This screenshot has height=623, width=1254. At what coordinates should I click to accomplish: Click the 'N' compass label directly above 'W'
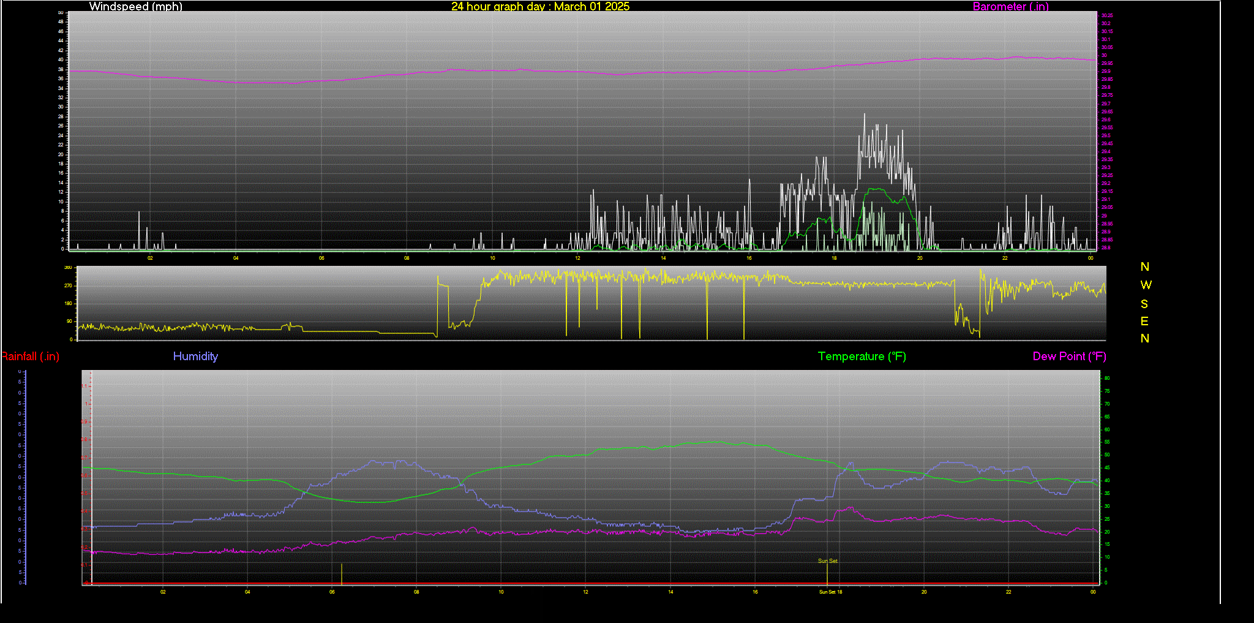[x=1145, y=266]
